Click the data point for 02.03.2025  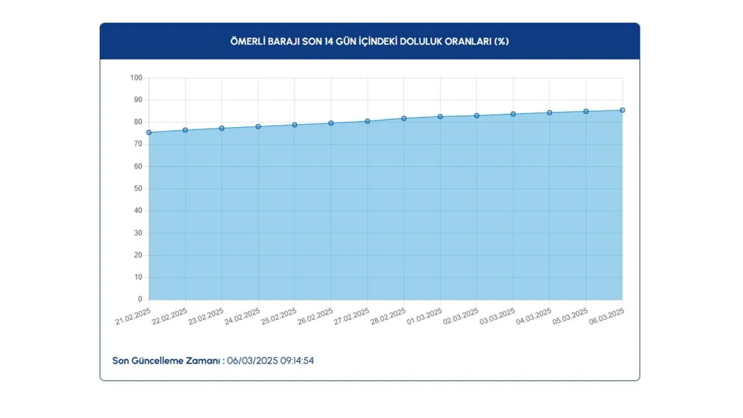pyautogui.click(x=477, y=116)
